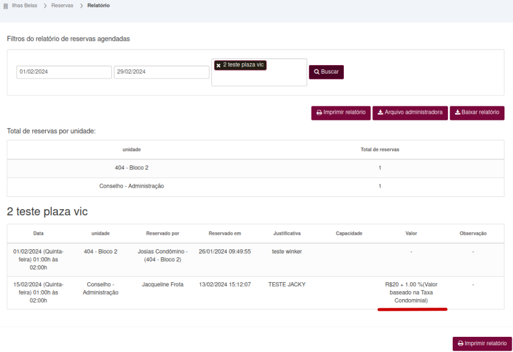Open the Ilhas Belas breadcrumb link
Viewport: 513px width, 352px height.
(x=24, y=5)
